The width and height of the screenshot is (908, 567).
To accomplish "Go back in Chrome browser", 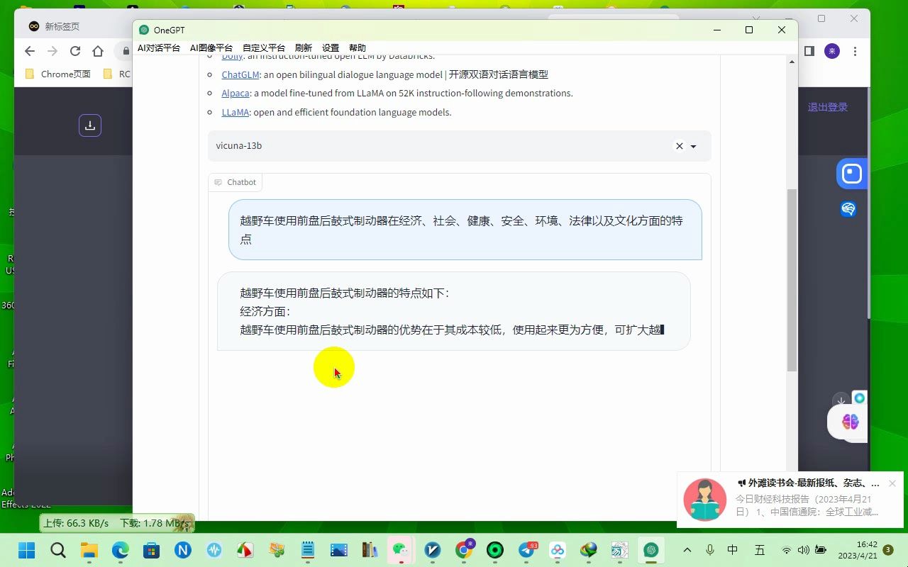I will 29,51.
